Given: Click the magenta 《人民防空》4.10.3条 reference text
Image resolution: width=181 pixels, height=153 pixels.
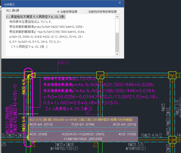Looking at the screenshot, I should point(69,109).
